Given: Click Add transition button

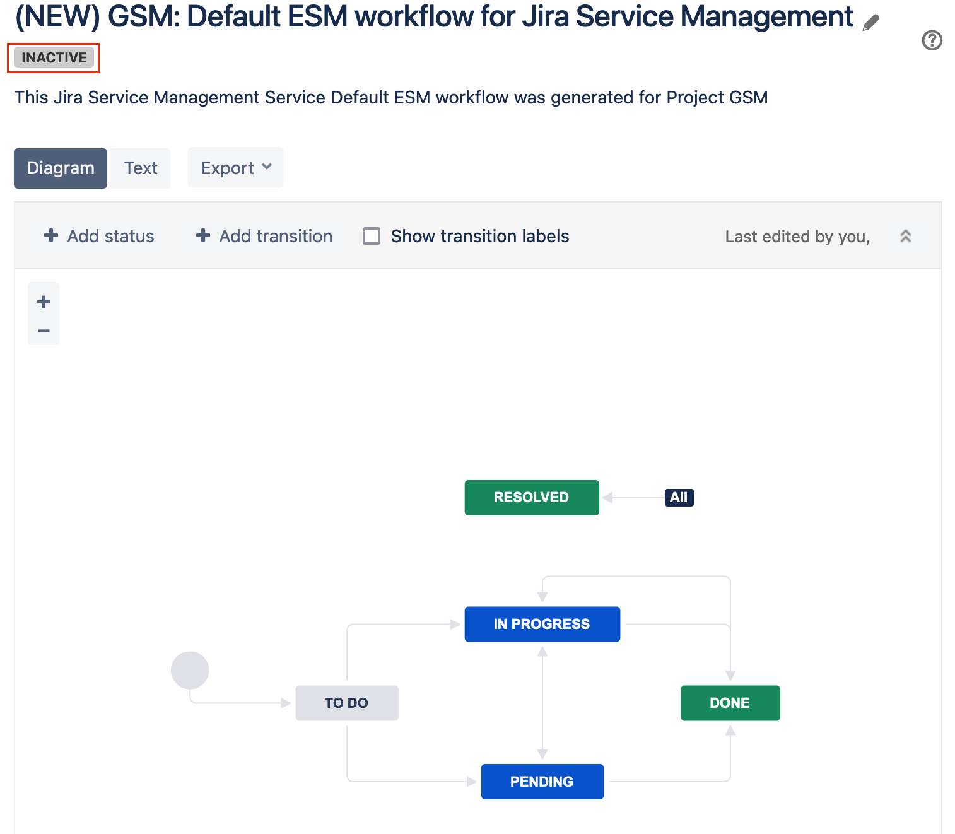Looking at the screenshot, I should [264, 236].
